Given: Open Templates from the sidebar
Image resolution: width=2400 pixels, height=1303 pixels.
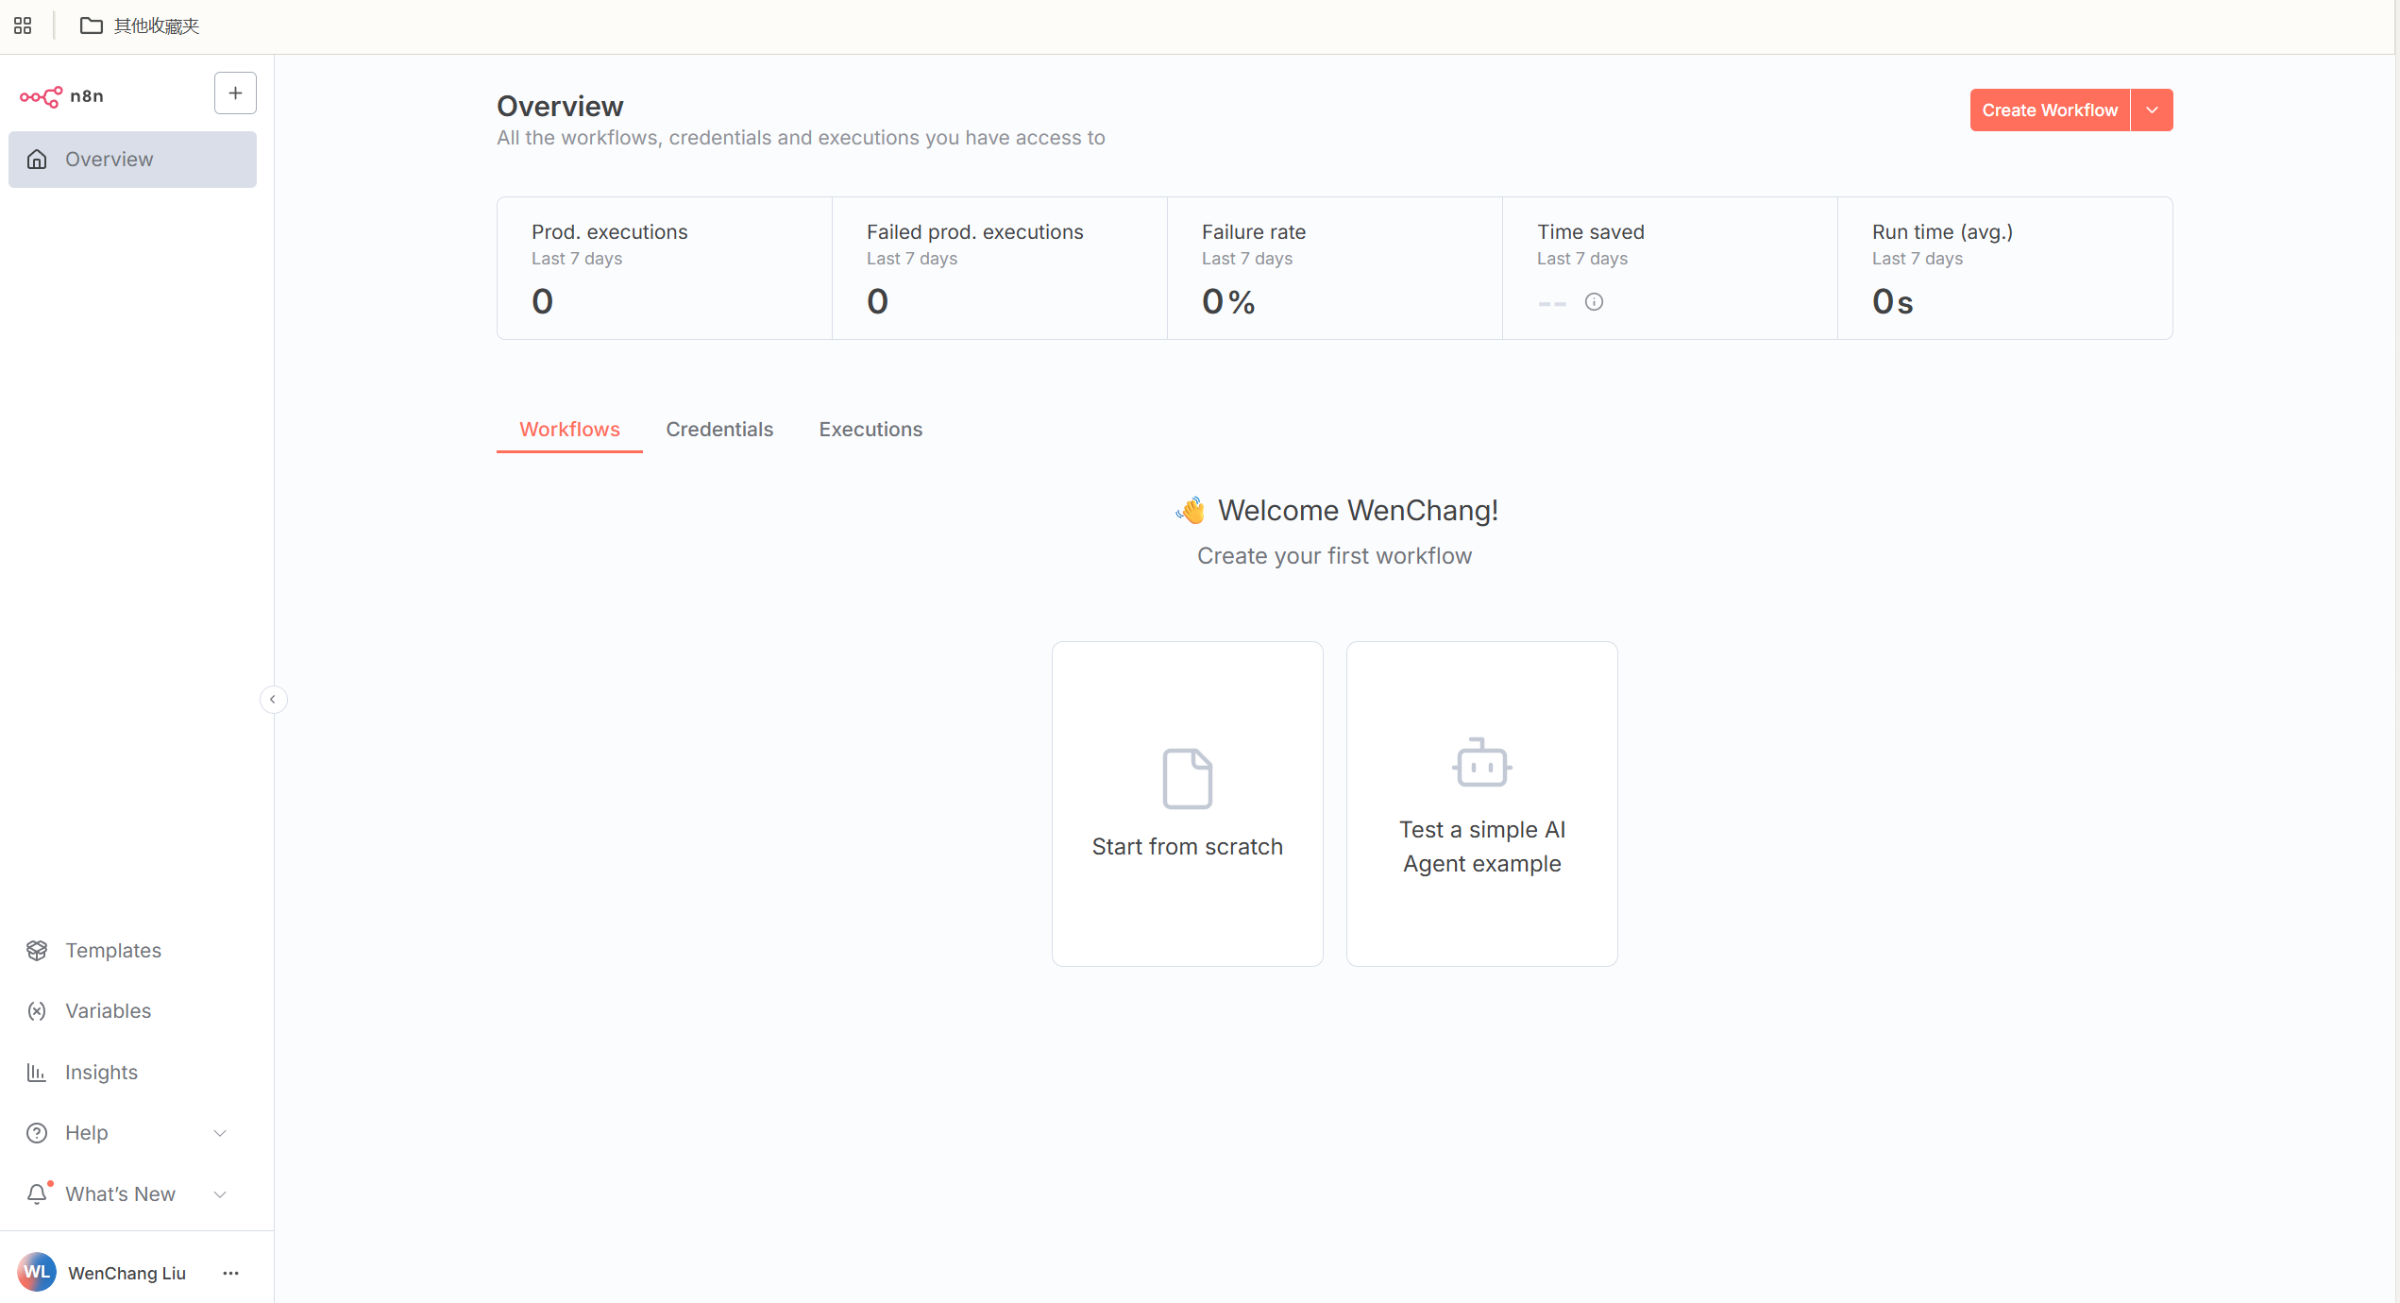Looking at the screenshot, I should pos(112,950).
